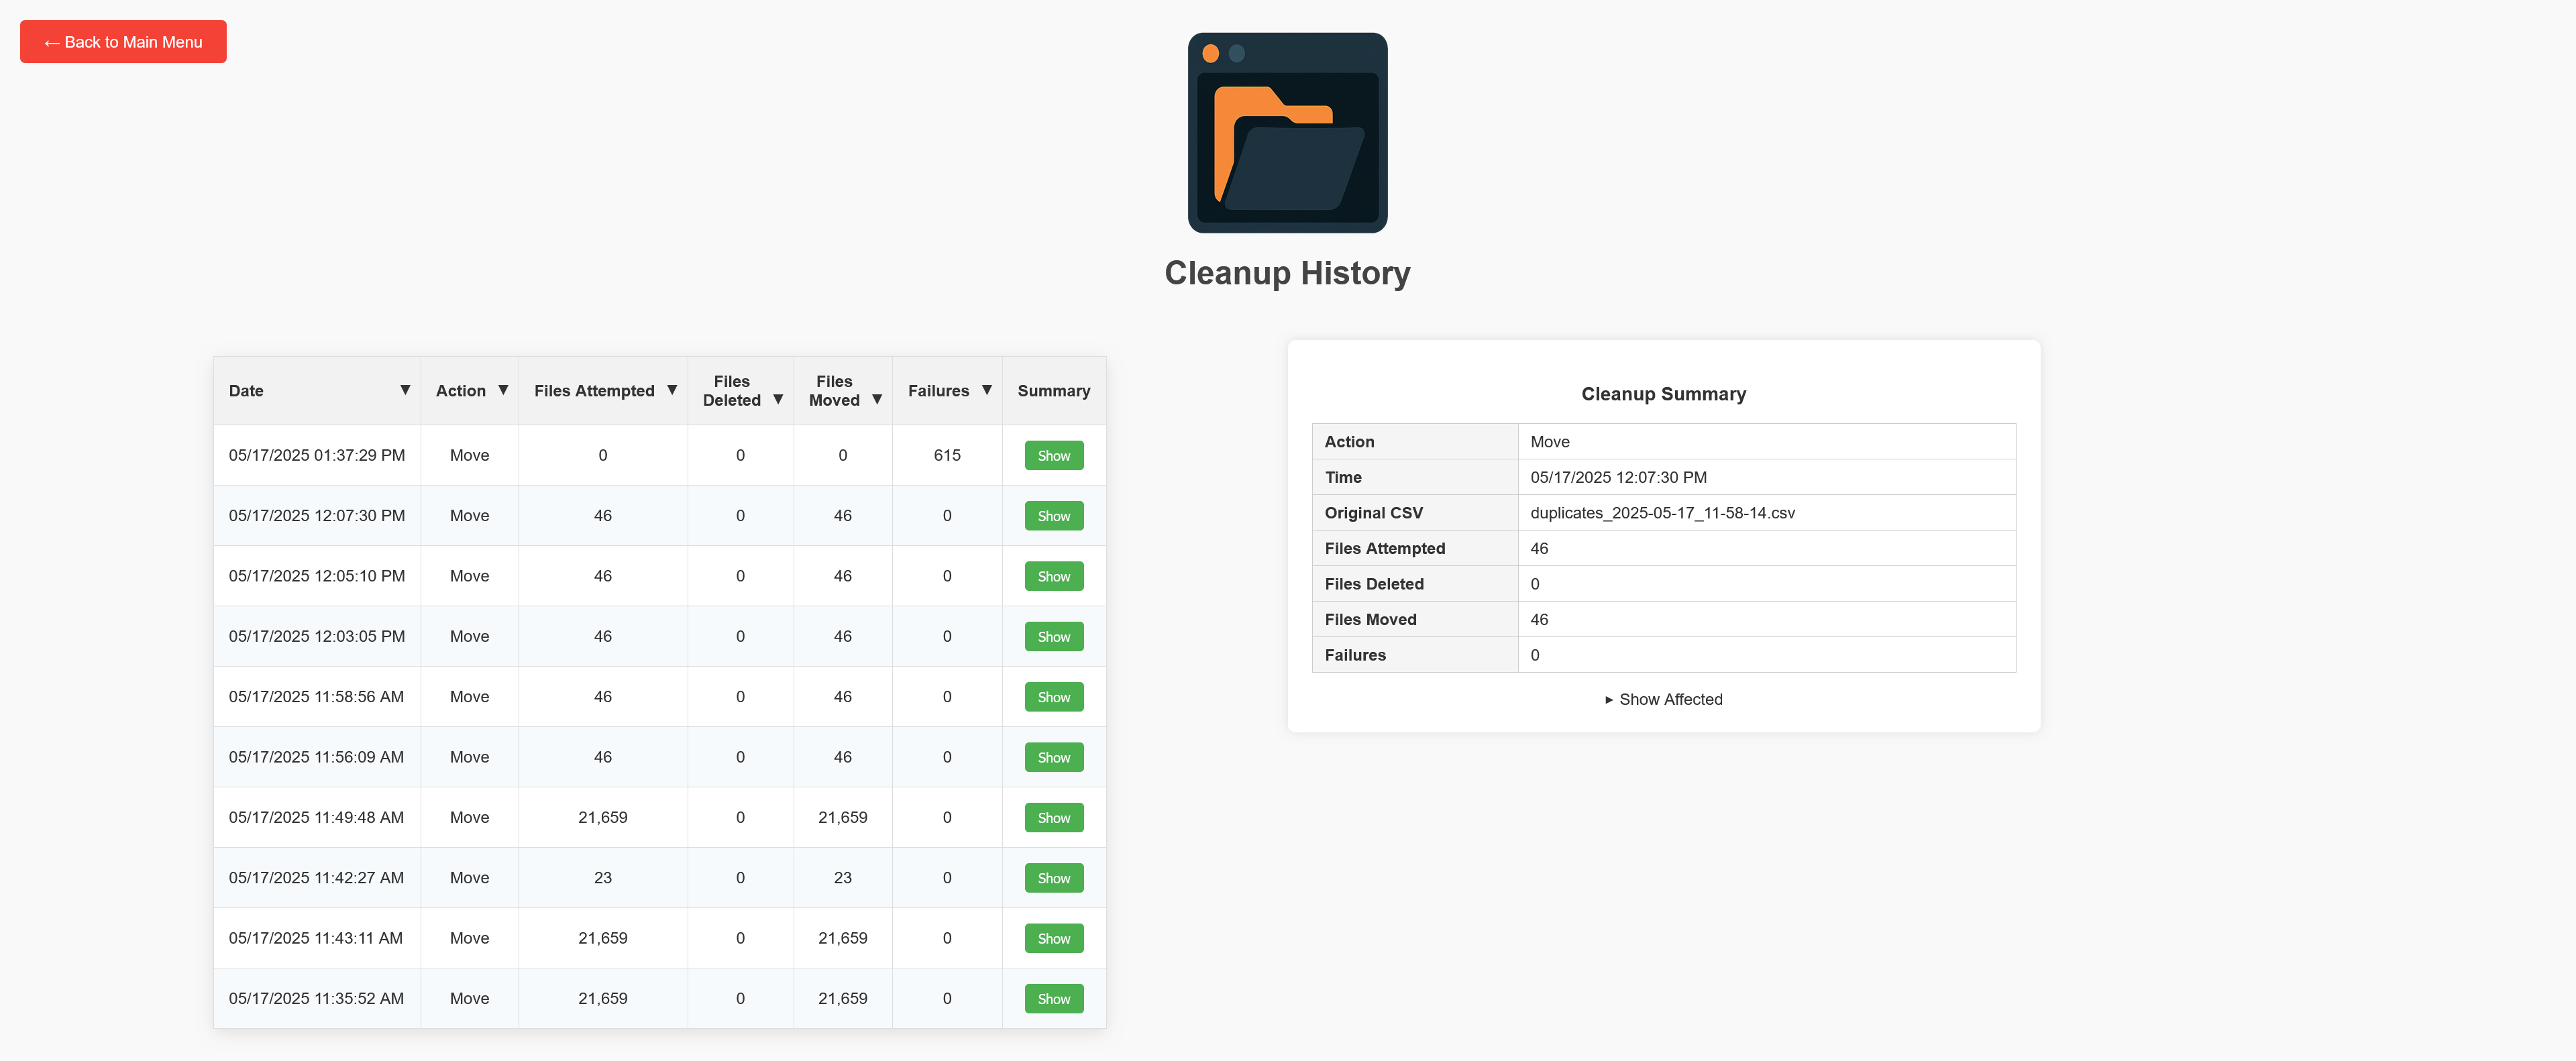The width and height of the screenshot is (2576, 1061).
Task: Click the Cleanup History page heading
Action: coord(1287,273)
